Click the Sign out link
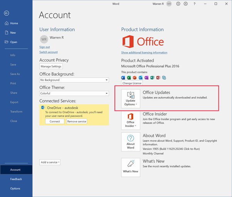This screenshot has height=197, width=232. (x=45, y=47)
